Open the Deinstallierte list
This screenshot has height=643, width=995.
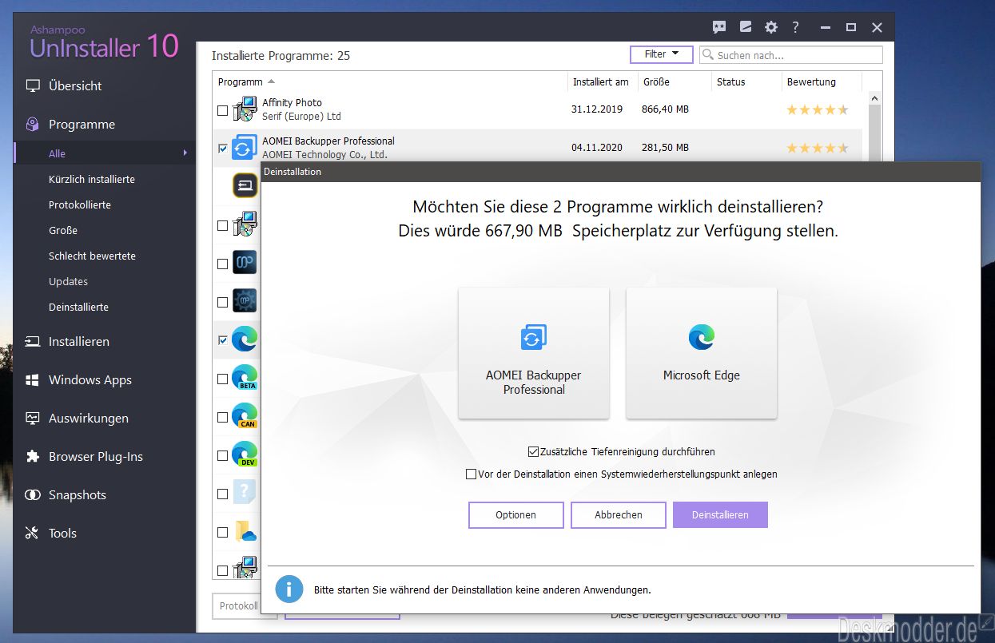[x=78, y=307]
